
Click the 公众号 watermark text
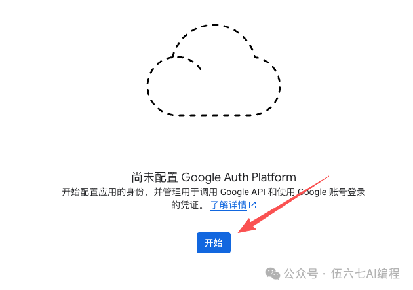301,274
